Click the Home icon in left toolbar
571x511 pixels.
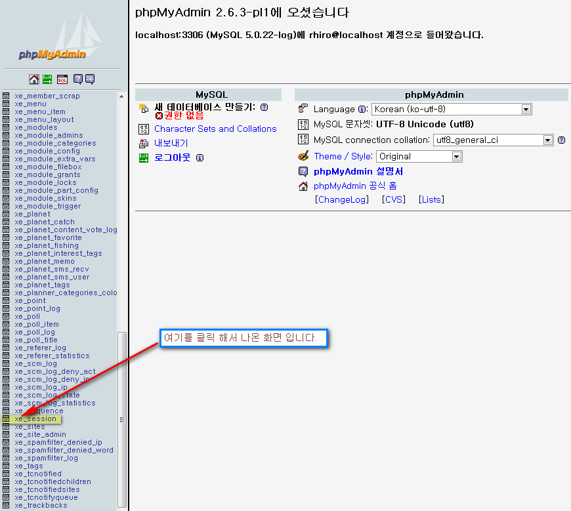(x=34, y=79)
